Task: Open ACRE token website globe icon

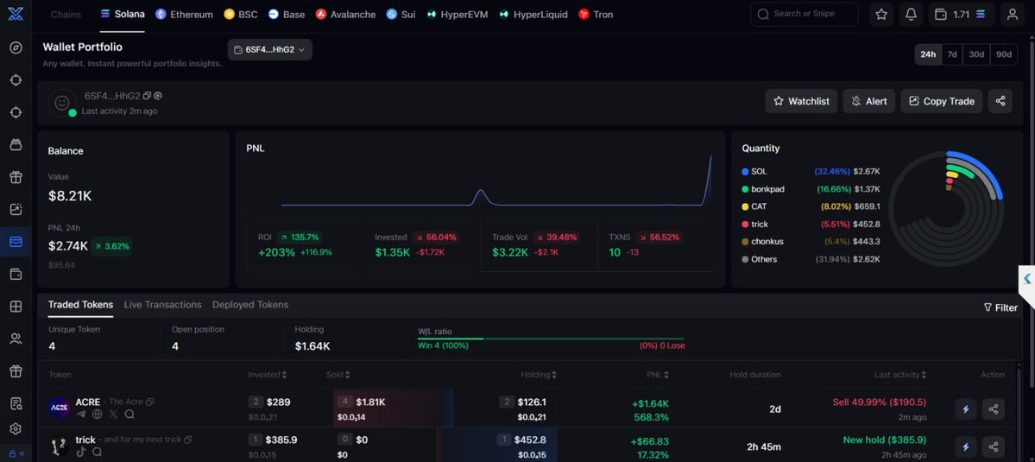Action: pyautogui.click(x=97, y=415)
